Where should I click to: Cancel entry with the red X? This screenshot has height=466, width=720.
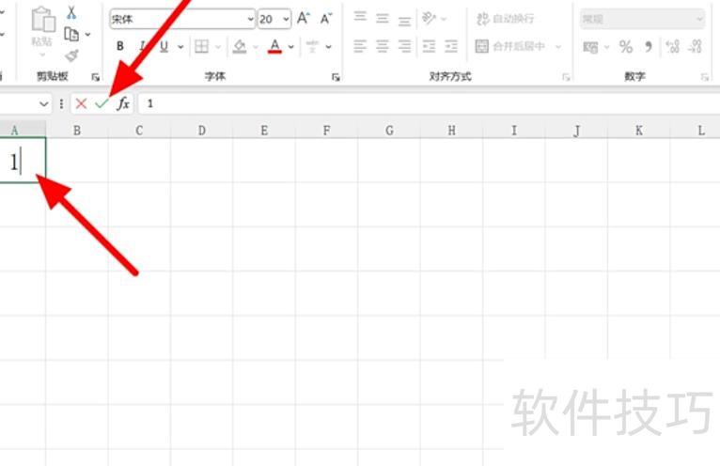coord(81,103)
